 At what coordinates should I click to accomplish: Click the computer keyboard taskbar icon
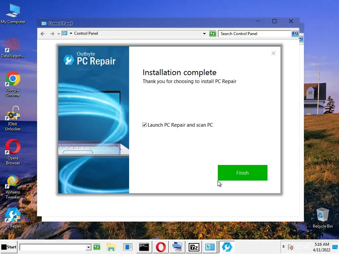177,247
